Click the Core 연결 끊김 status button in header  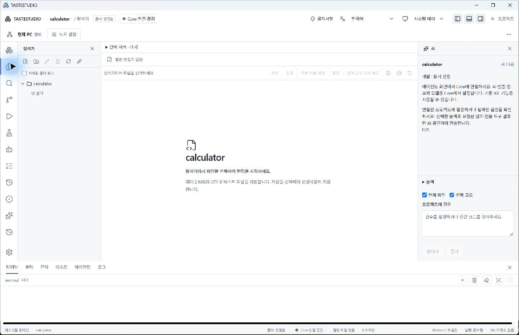click(138, 19)
